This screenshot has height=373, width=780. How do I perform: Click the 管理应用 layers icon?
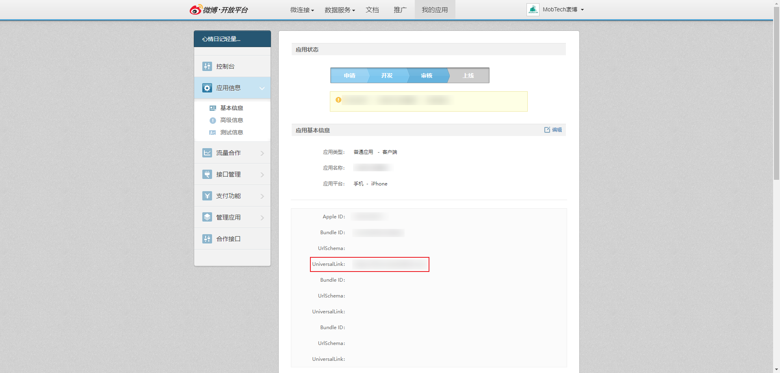coord(207,217)
